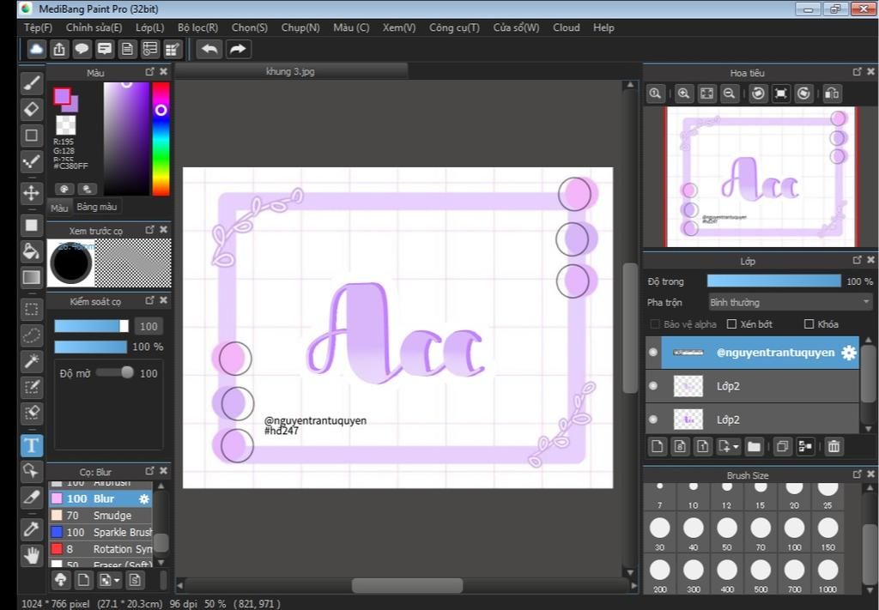This screenshot has height=610, width=879.
Task: Open Pha trộn blending mode dropdown
Action: coord(790,303)
